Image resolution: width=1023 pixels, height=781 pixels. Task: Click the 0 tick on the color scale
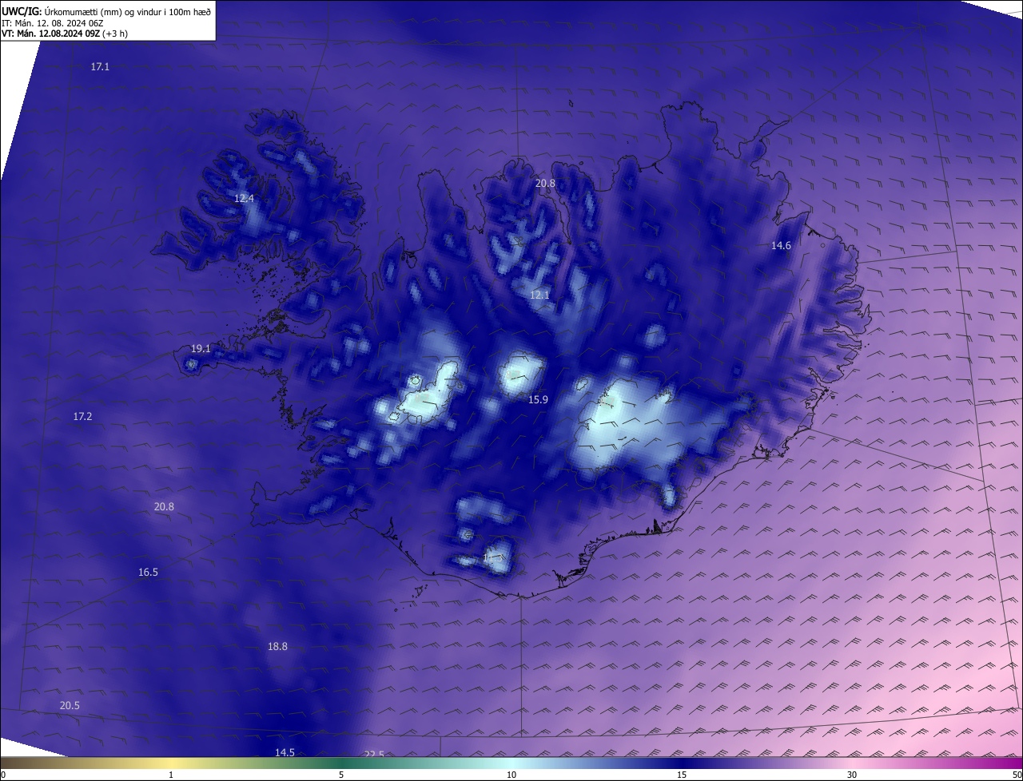(x=2, y=775)
